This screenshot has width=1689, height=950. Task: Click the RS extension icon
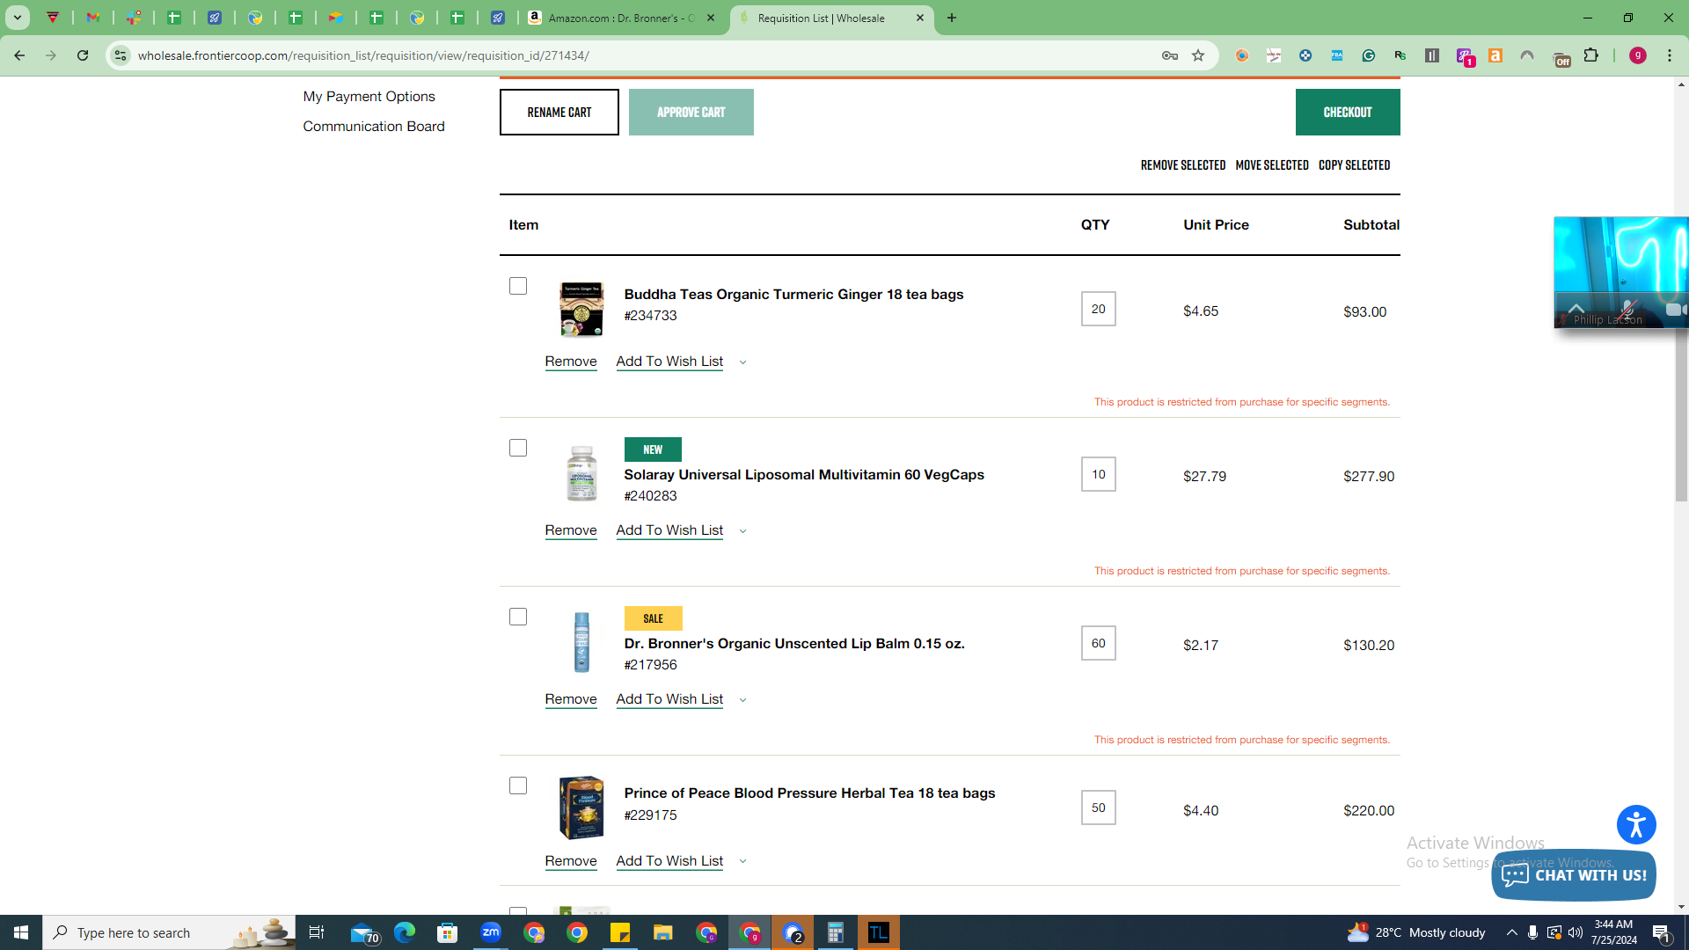click(x=1400, y=55)
